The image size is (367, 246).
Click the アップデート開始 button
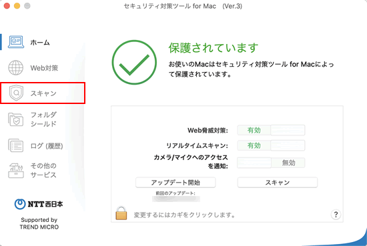(175, 183)
